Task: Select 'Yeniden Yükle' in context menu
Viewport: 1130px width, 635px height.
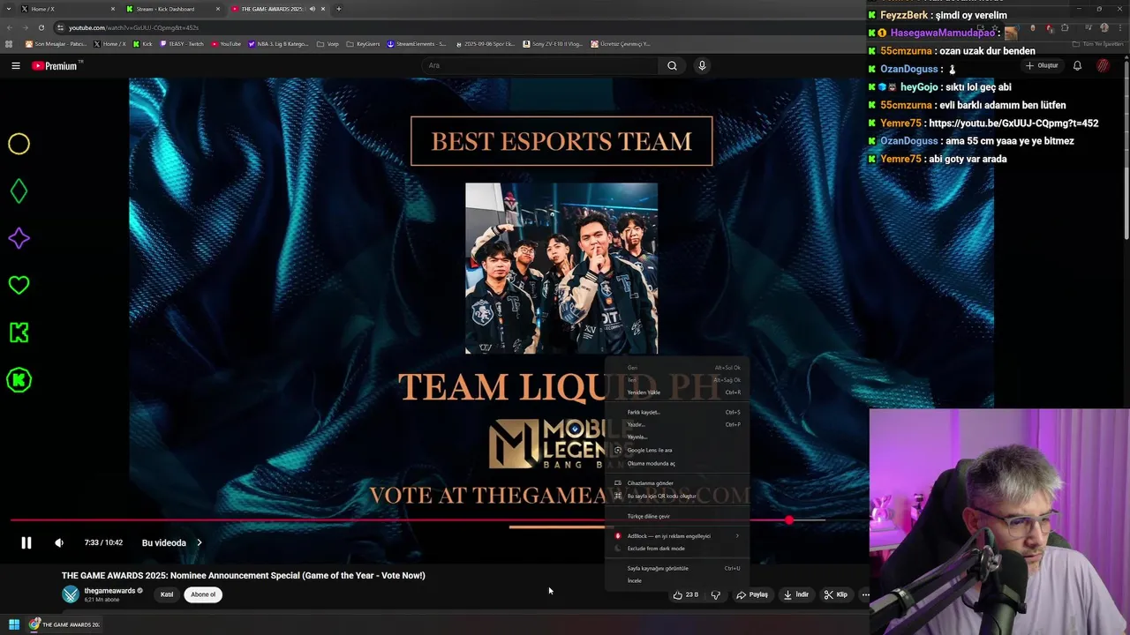Action: pyautogui.click(x=678, y=392)
